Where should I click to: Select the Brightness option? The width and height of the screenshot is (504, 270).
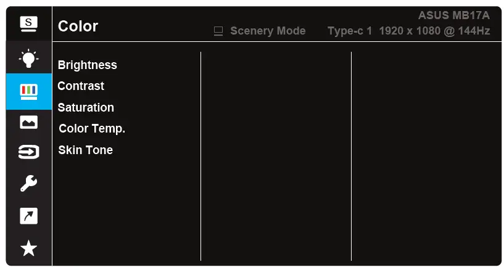tap(87, 65)
